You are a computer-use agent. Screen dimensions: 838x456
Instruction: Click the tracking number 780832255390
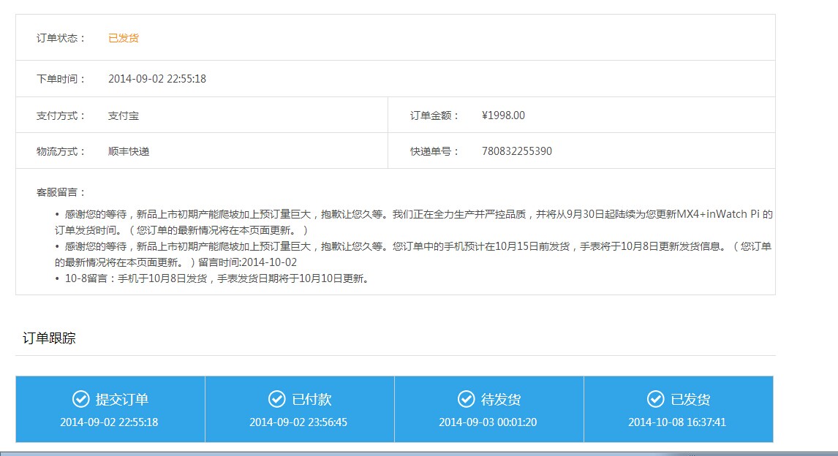pos(517,151)
